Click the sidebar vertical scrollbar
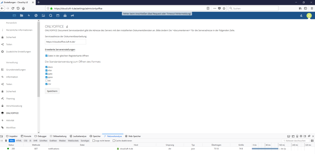Image resolution: width=315 pixels, height=154 pixels. coord(38,60)
